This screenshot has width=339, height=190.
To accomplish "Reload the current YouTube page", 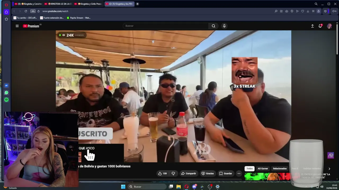I will click(x=26, y=11).
